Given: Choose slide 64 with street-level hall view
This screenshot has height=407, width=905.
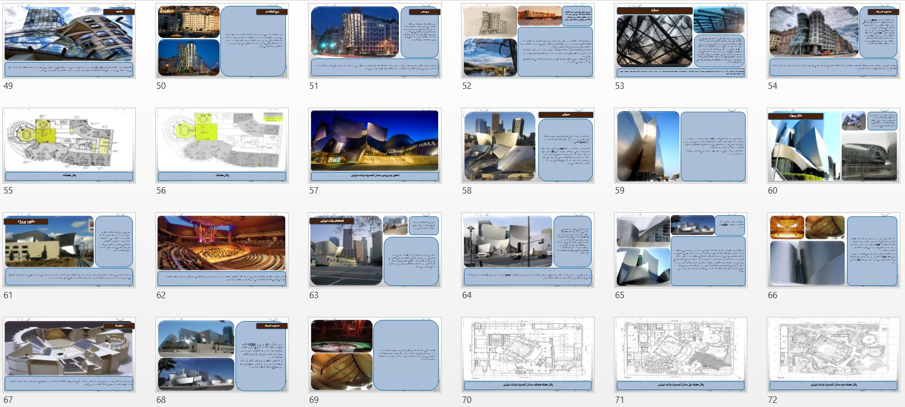Looking at the screenshot, I should [x=528, y=250].
